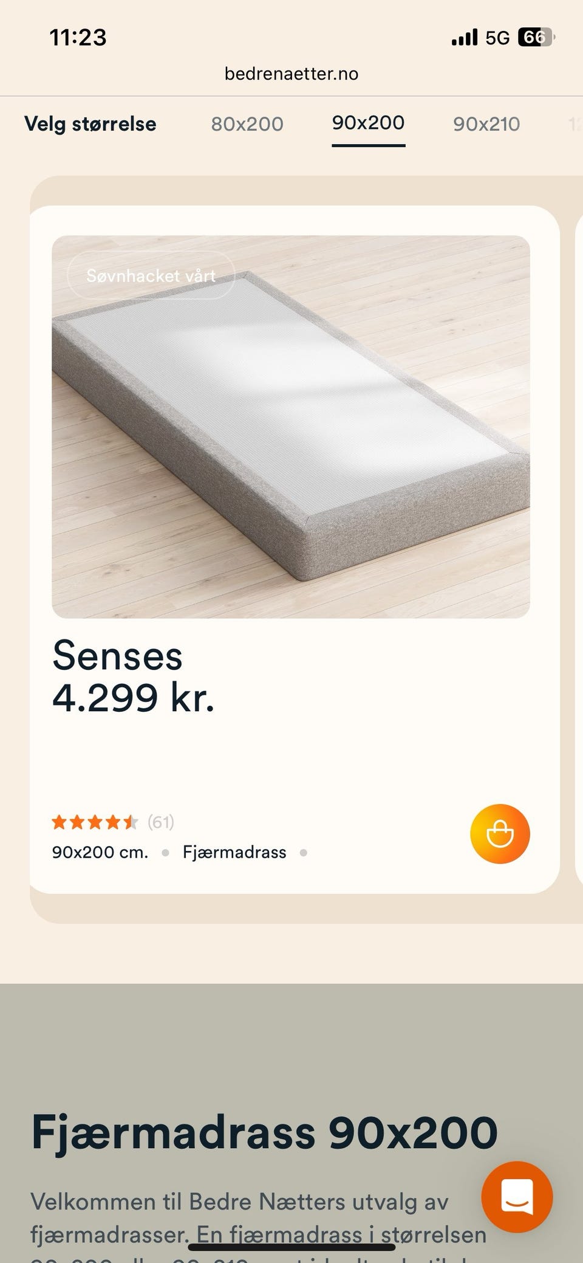Tap the Fjærmadrass 90x200 heading

264,1132
